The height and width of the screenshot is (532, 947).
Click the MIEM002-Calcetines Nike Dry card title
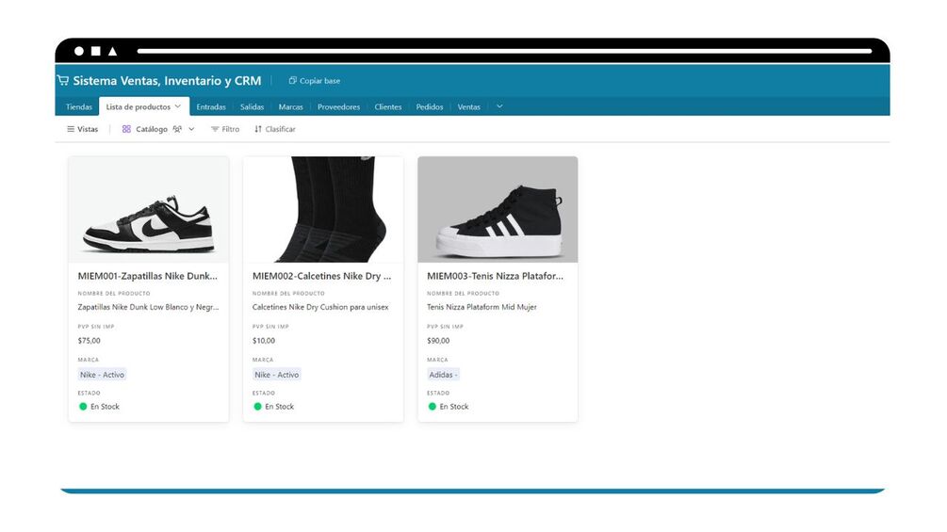(x=322, y=276)
